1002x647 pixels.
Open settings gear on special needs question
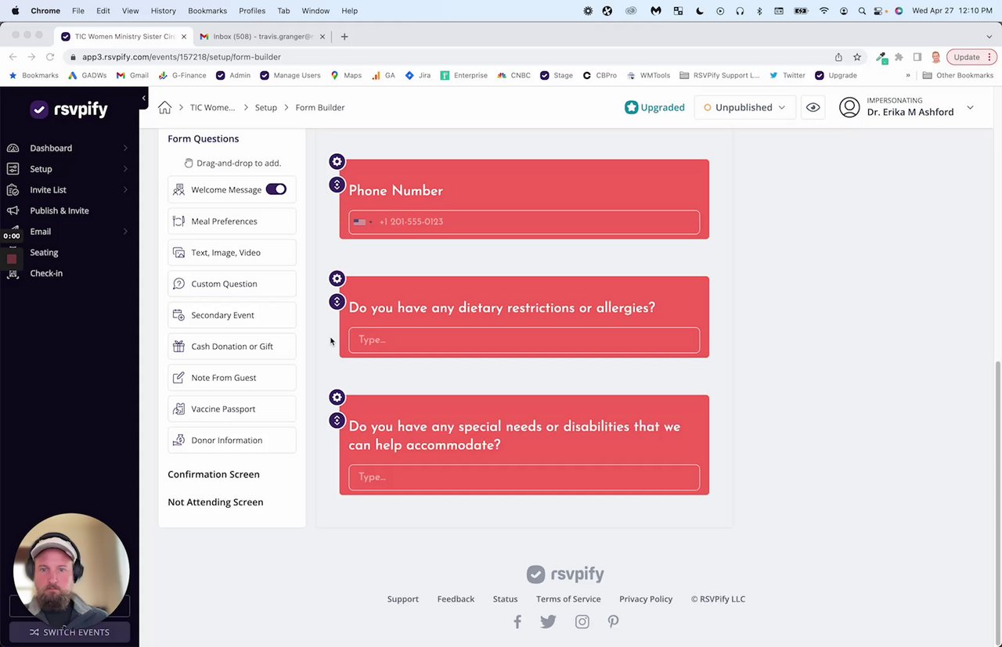(x=337, y=397)
